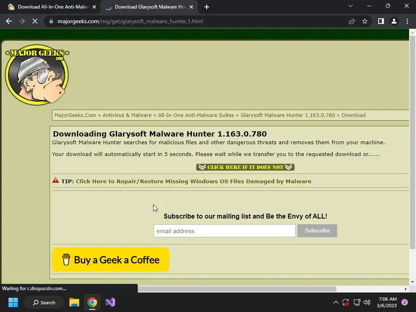This screenshot has width=416, height=312.
Task: Open All-In-One Anti-Malware Suites breadcrumb
Action: click(196, 115)
